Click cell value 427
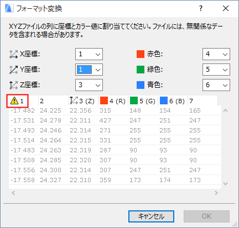 point(105,120)
